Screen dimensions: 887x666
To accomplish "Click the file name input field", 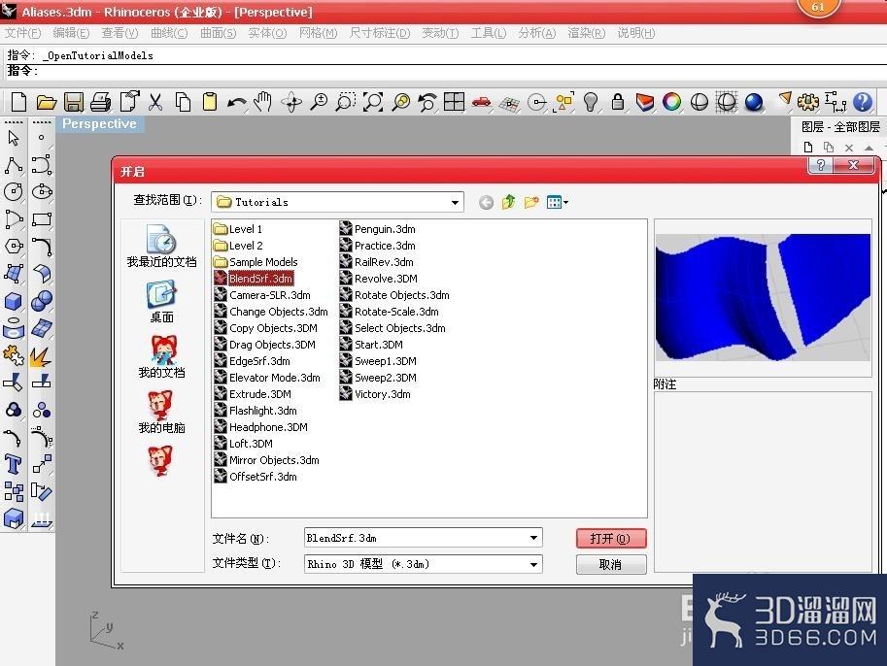I will [x=416, y=538].
